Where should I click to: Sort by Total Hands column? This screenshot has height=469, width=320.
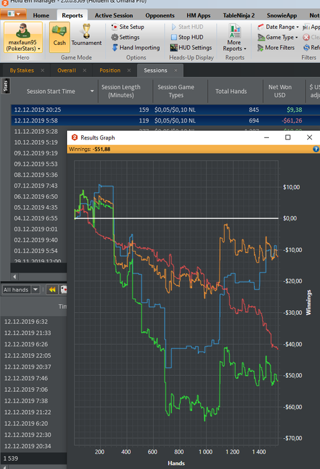[x=231, y=91]
